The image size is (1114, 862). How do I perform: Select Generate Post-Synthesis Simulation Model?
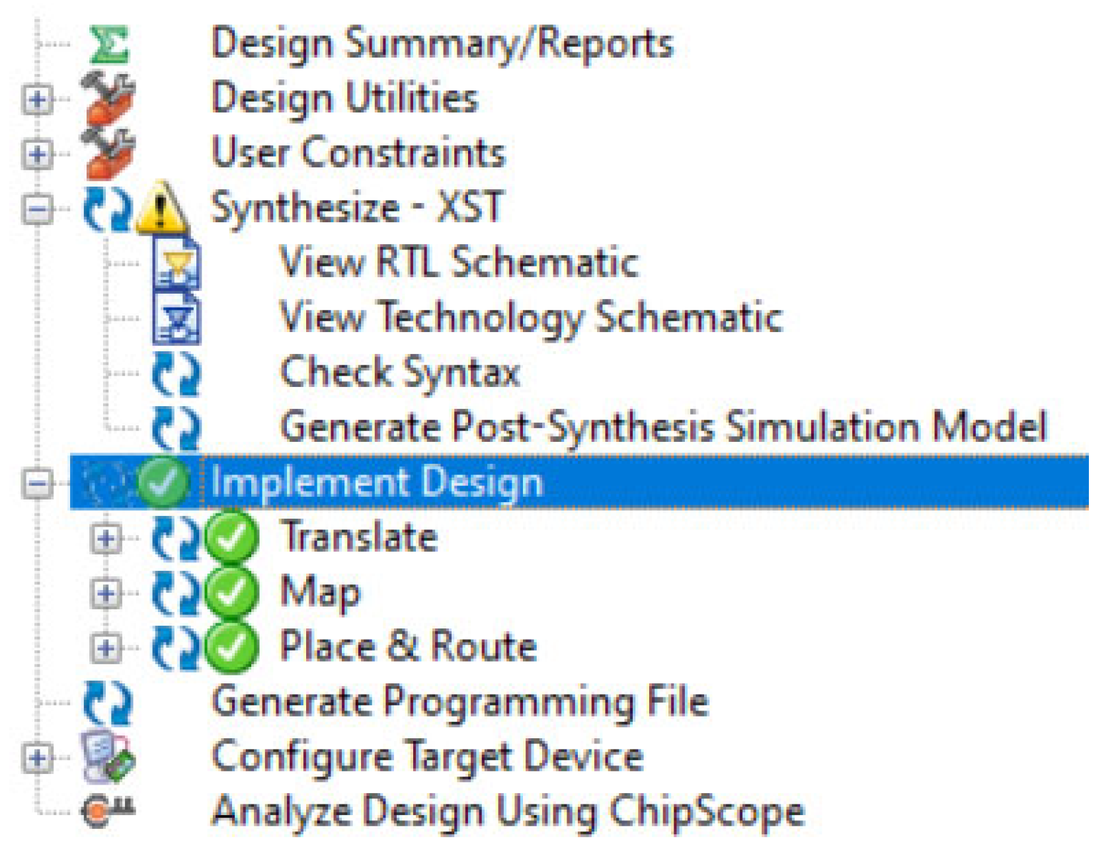click(664, 427)
